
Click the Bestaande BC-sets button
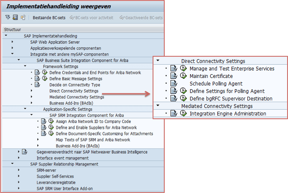pos(49,18)
